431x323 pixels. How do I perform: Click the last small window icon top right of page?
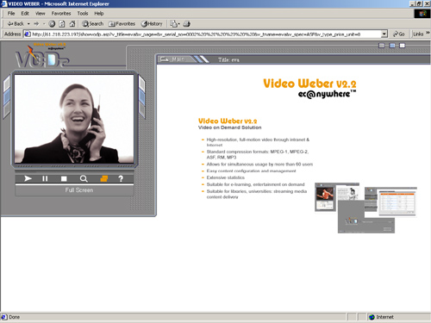pos(403,46)
